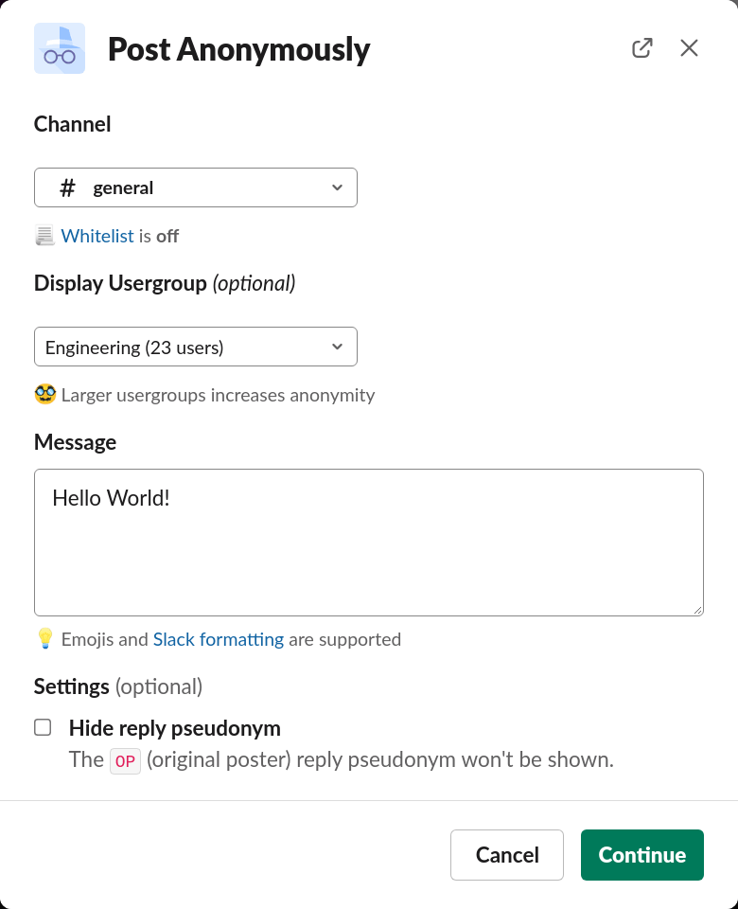Click the nerd face emoji icon
Screen dimensions: 738x909
45,395
